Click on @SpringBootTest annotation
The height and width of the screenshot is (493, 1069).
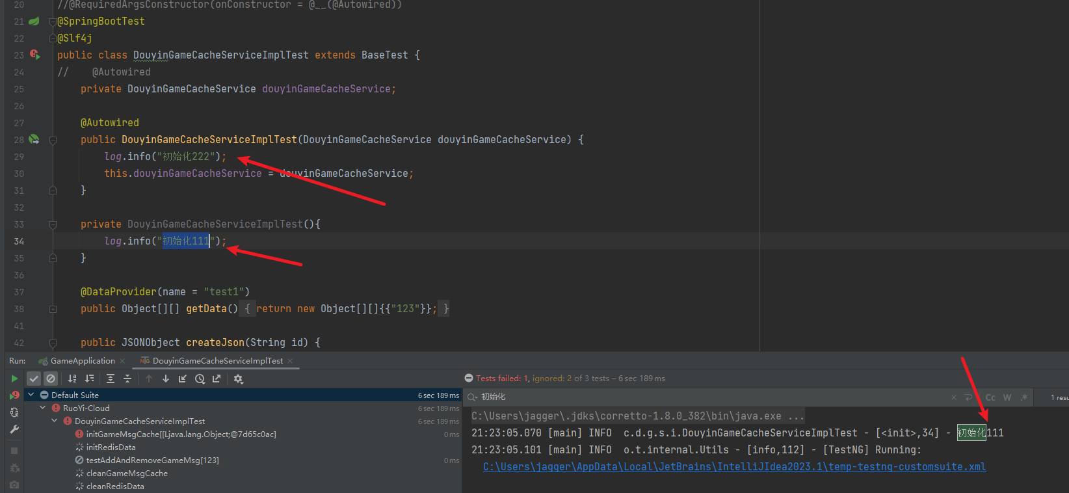click(x=101, y=21)
